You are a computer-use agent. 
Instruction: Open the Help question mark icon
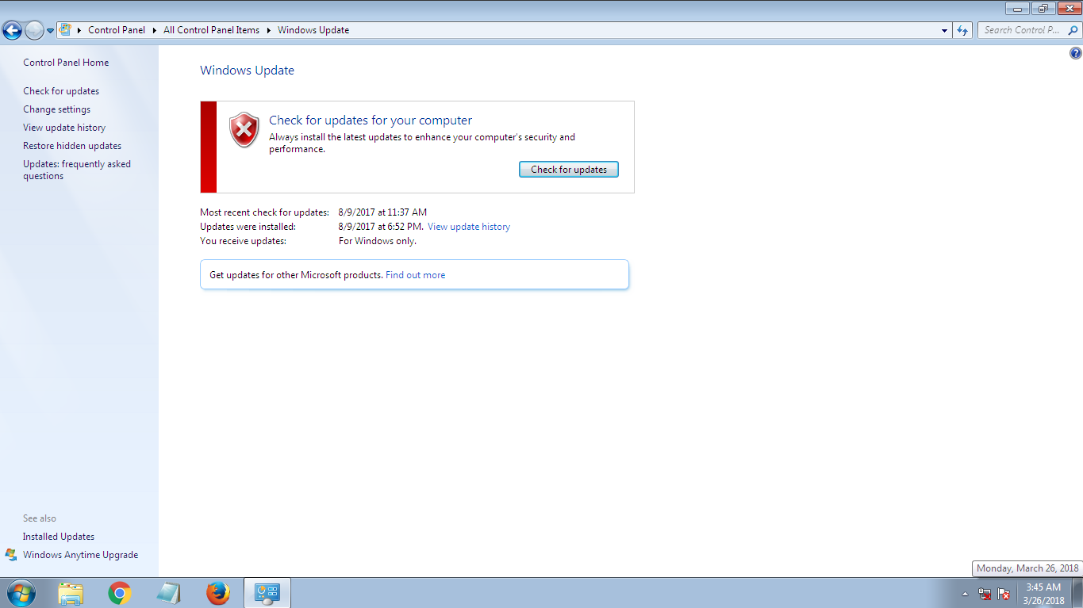pos(1075,54)
